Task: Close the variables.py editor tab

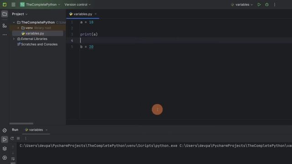Action: 95,14
